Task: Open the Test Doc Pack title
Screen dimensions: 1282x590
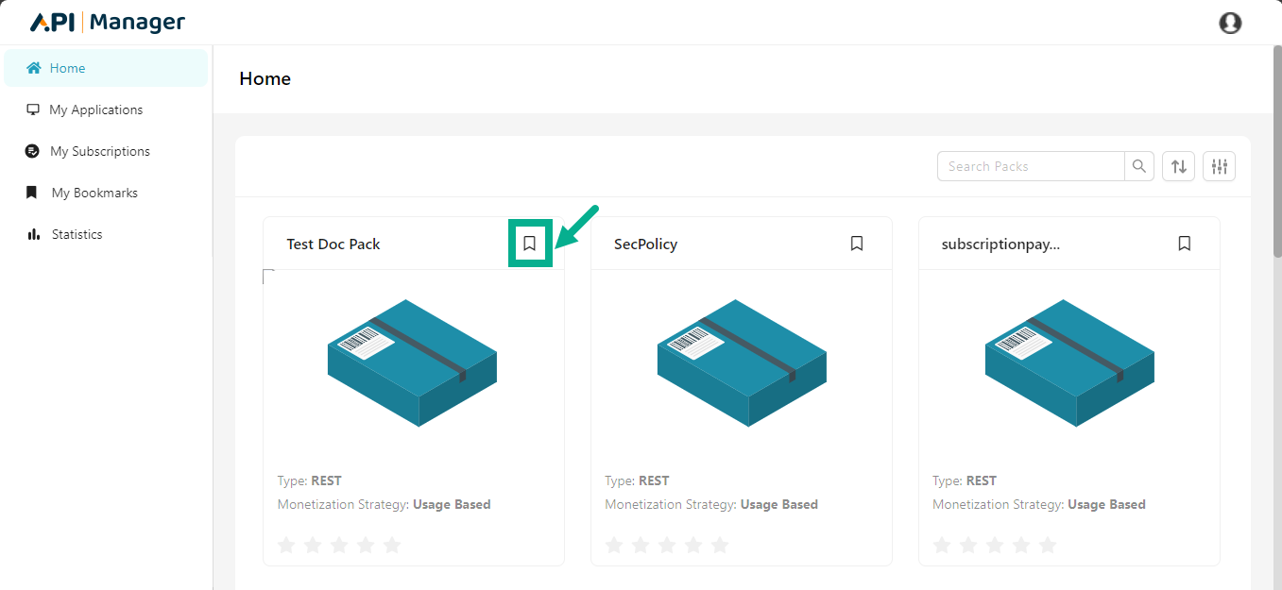Action: point(333,244)
